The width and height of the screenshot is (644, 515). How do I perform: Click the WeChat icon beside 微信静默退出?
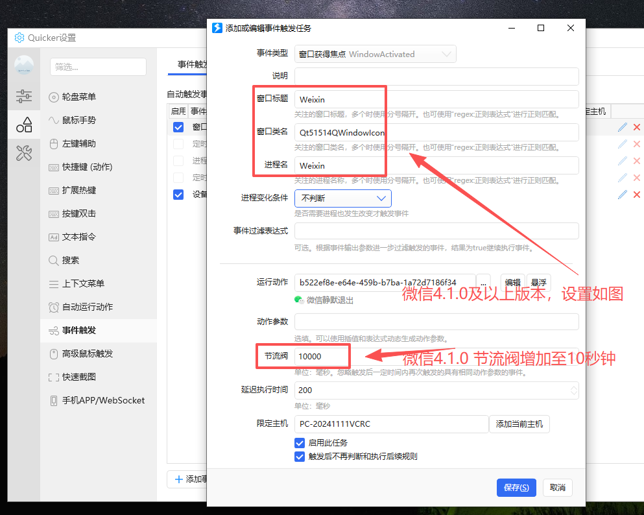(x=299, y=300)
